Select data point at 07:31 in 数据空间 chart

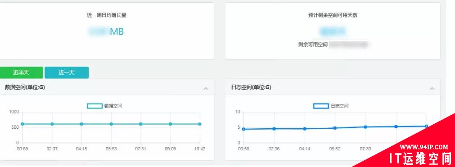click(141, 124)
